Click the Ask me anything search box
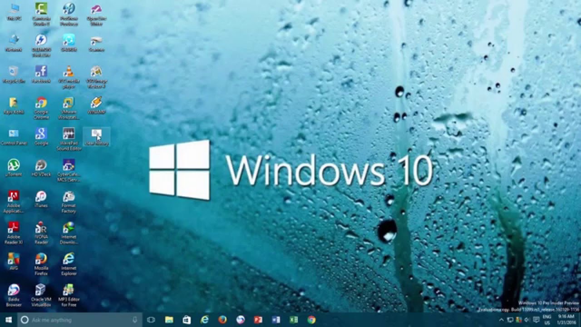The image size is (581, 327). pos(79,320)
